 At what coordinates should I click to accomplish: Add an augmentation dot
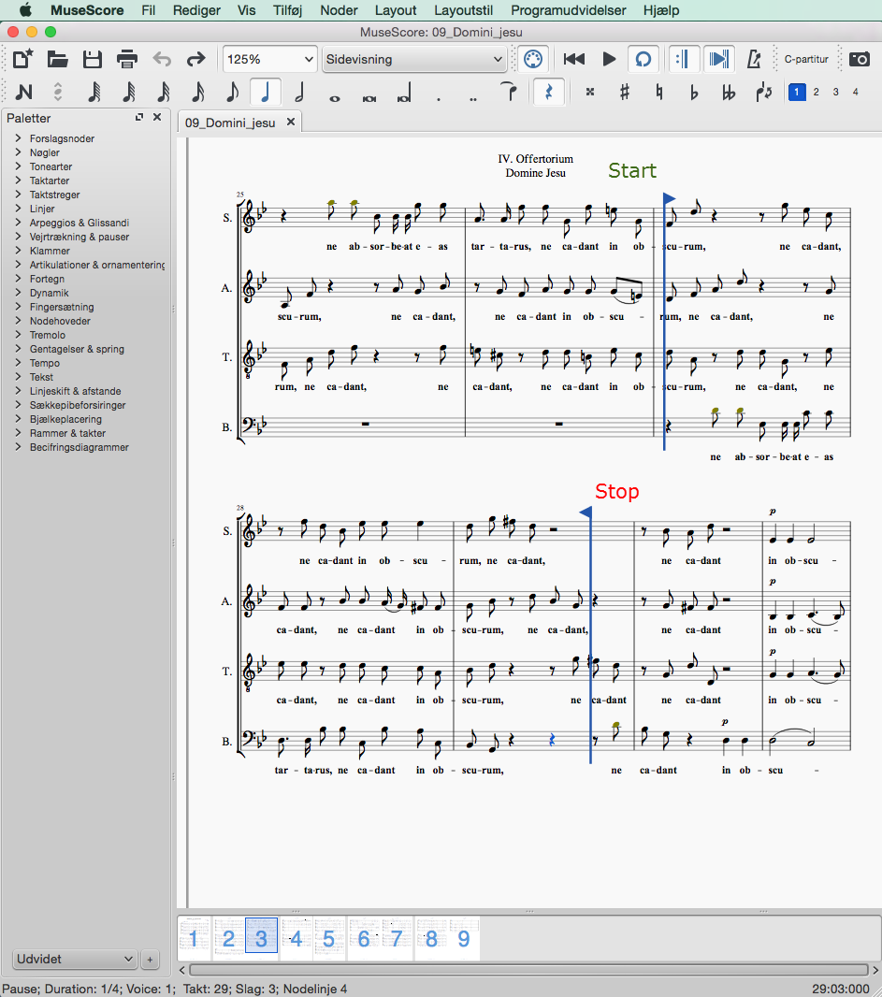click(x=439, y=99)
